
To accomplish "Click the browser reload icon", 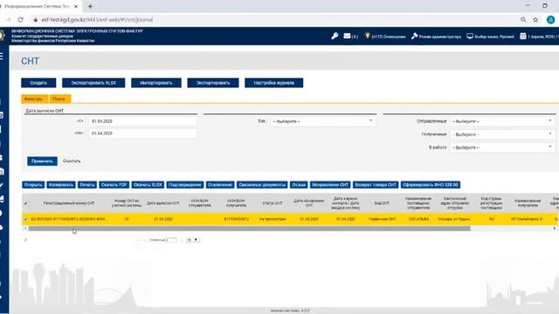I will point(21,19).
